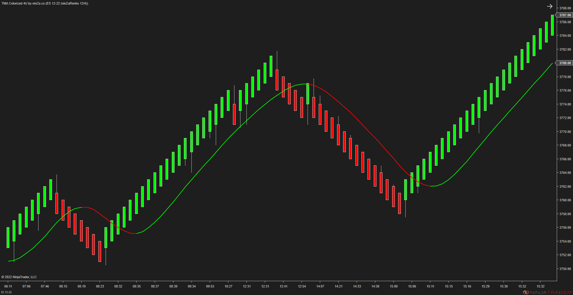Click the TMA Colorized 4U indicator label

[x=45, y=3]
